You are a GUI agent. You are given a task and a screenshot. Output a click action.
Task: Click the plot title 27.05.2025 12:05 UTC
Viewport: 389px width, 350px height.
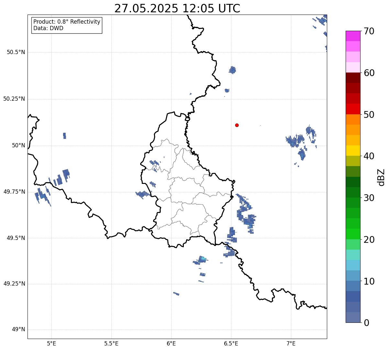(177, 8)
